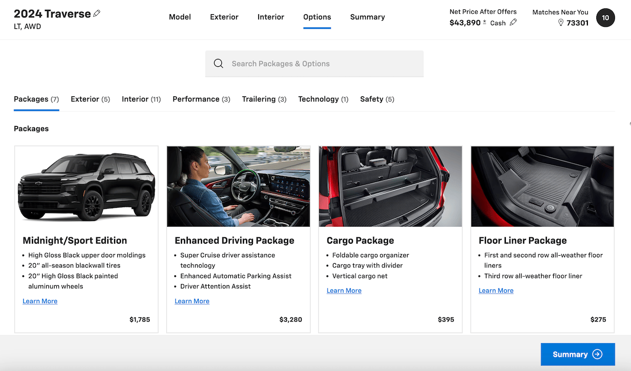631x371 pixels.
Task: Click Learn More under Midnight/Sport Edition
Action: point(40,301)
